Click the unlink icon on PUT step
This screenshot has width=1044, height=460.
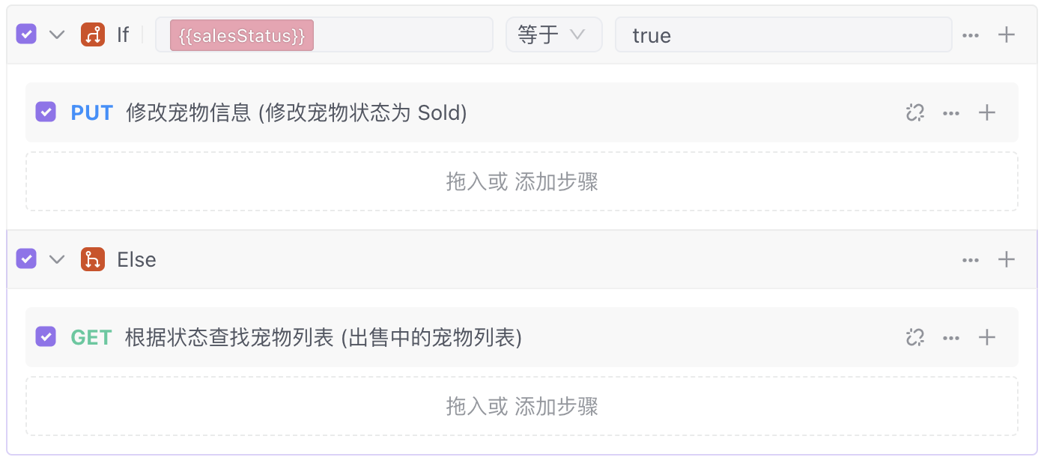[914, 113]
